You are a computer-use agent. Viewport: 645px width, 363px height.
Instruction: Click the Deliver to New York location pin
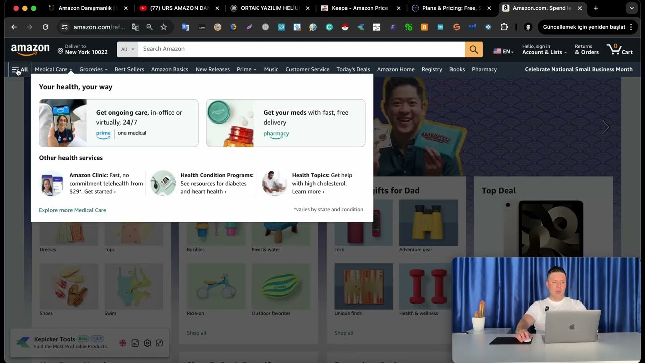point(60,51)
